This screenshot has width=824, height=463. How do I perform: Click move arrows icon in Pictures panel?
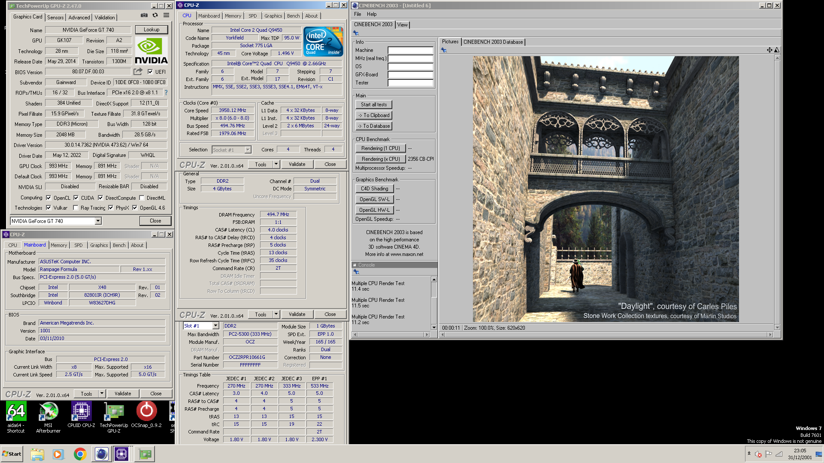click(x=769, y=50)
